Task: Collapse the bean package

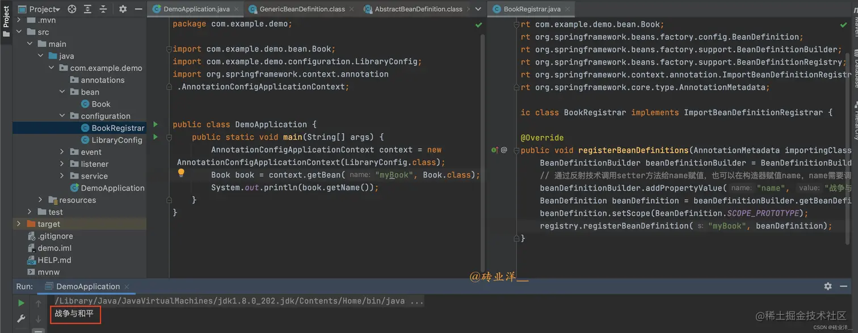Action: [x=62, y=92]
